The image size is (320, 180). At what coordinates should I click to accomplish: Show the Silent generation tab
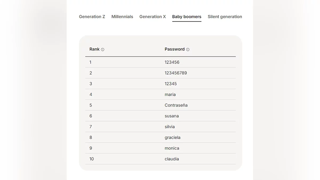click(225, 17)
